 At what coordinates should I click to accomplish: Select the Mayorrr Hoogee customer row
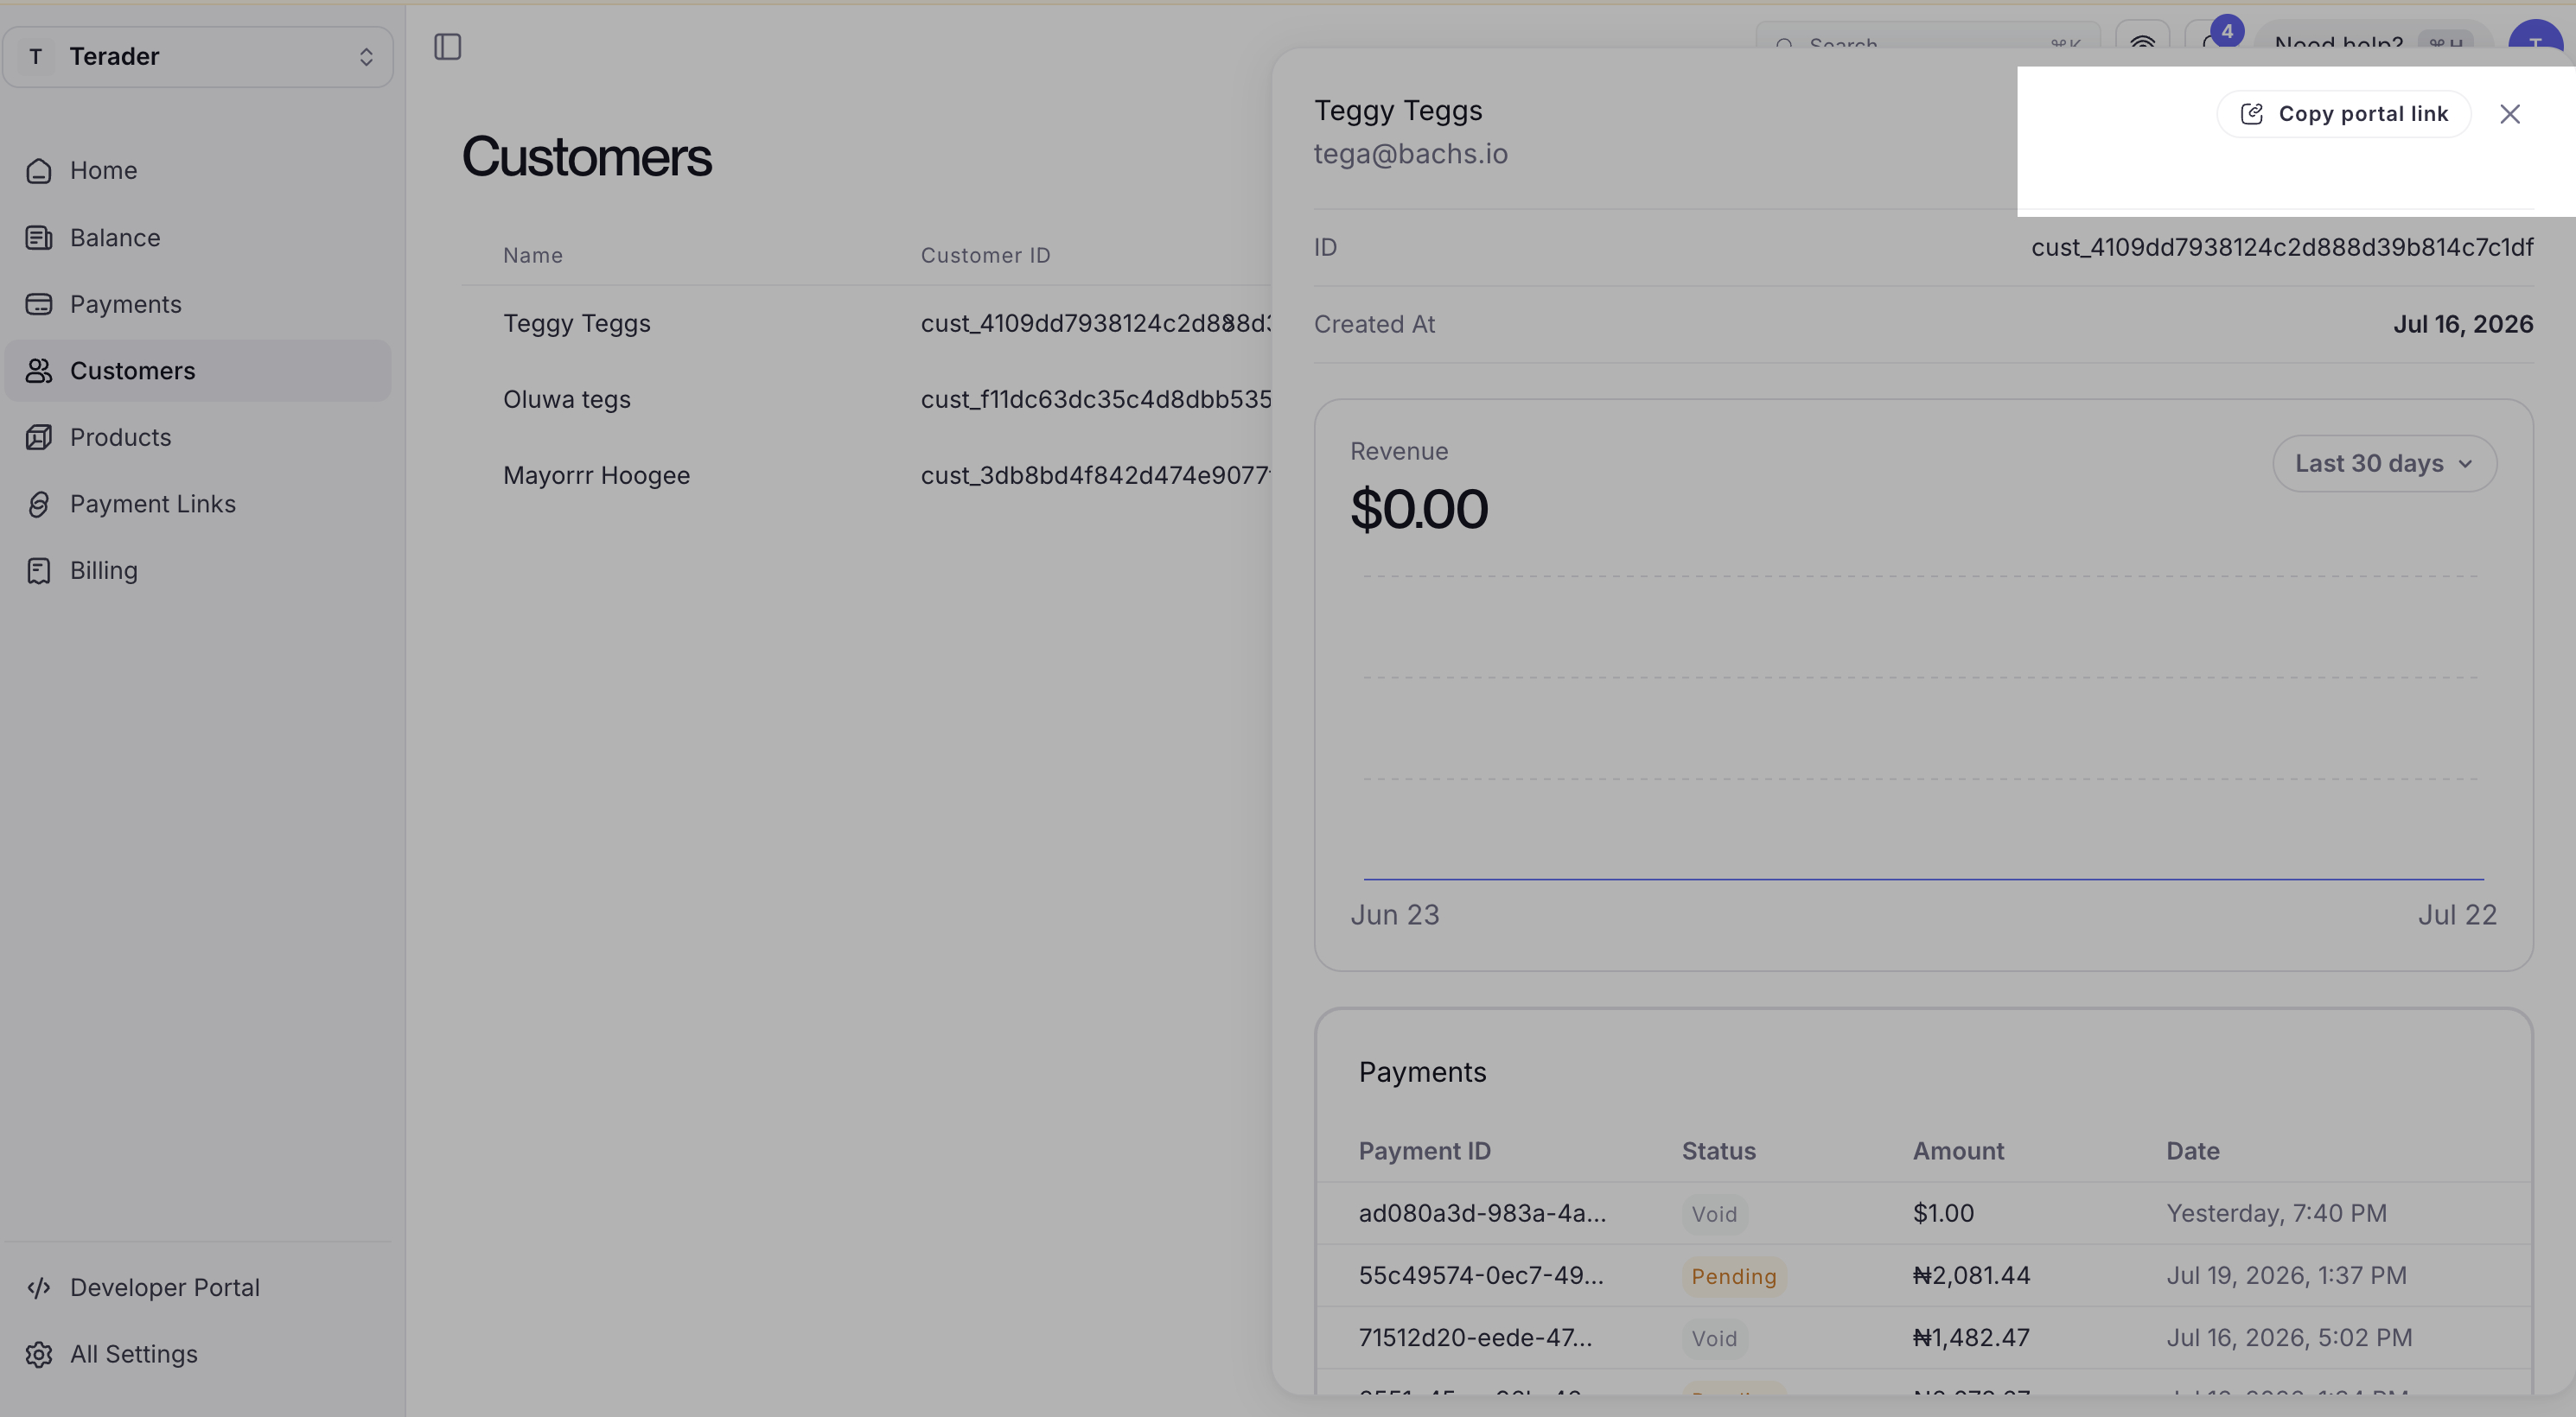866,476
